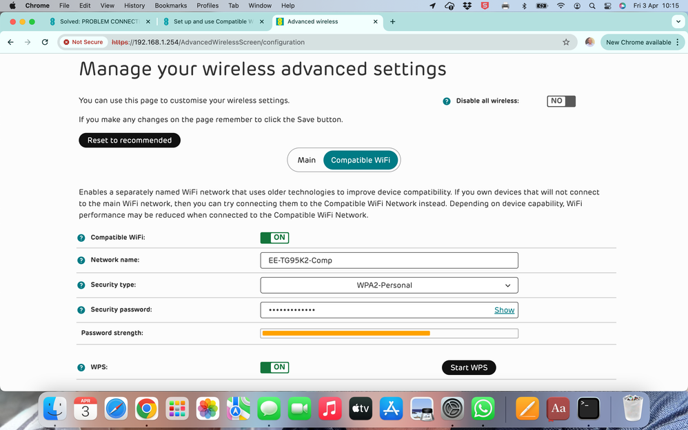Click the help icon beside Security password
This screenshot has width=688, height=430.
[81, 310]
